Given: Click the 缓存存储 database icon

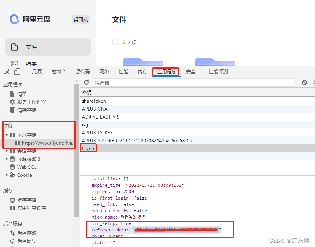Looking at the screenshot, I should click(x=12, y=200).
